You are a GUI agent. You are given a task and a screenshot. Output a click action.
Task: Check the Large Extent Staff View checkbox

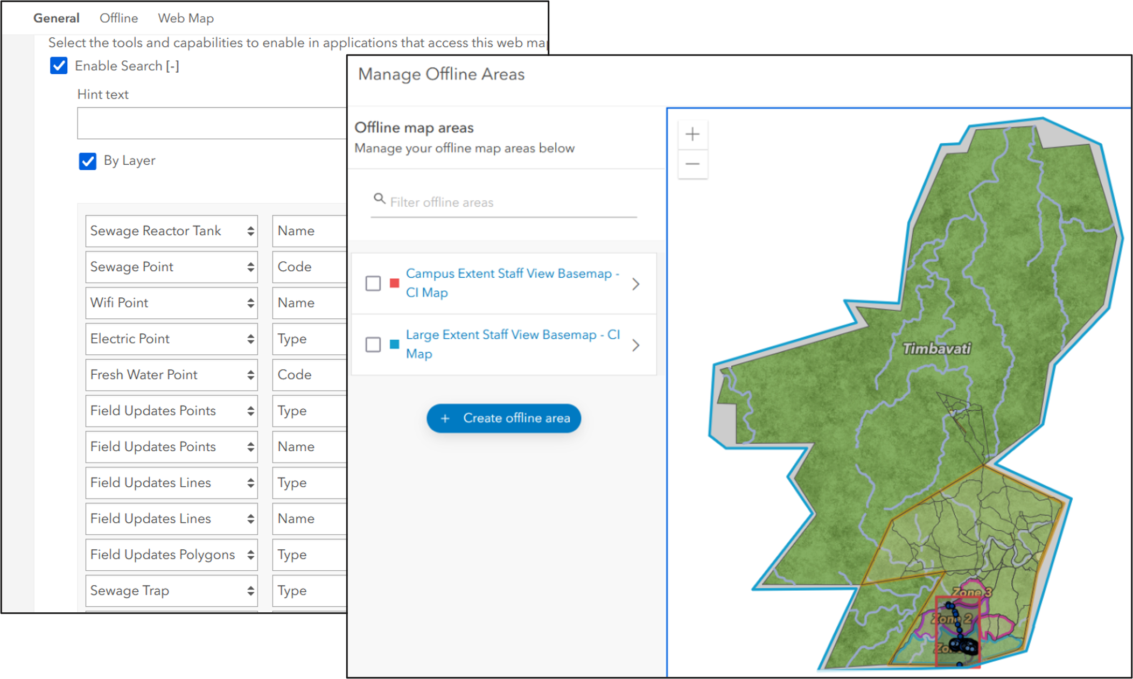(x=373, y=345)
